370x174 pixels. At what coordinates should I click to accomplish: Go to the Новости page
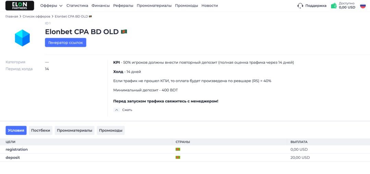[x=210, y=5]
